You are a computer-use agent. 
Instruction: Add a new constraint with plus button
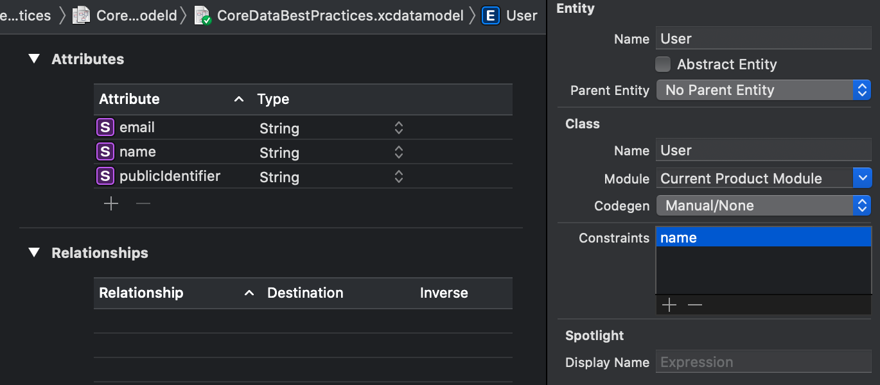tap(669, 305)
